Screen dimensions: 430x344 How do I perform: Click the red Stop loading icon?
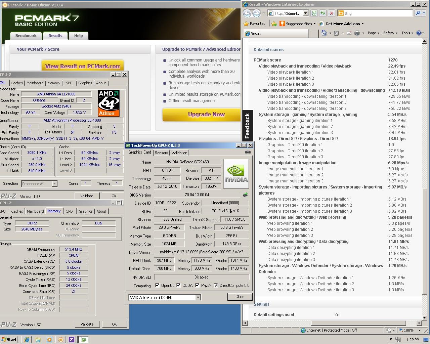(x=332, y=13)
